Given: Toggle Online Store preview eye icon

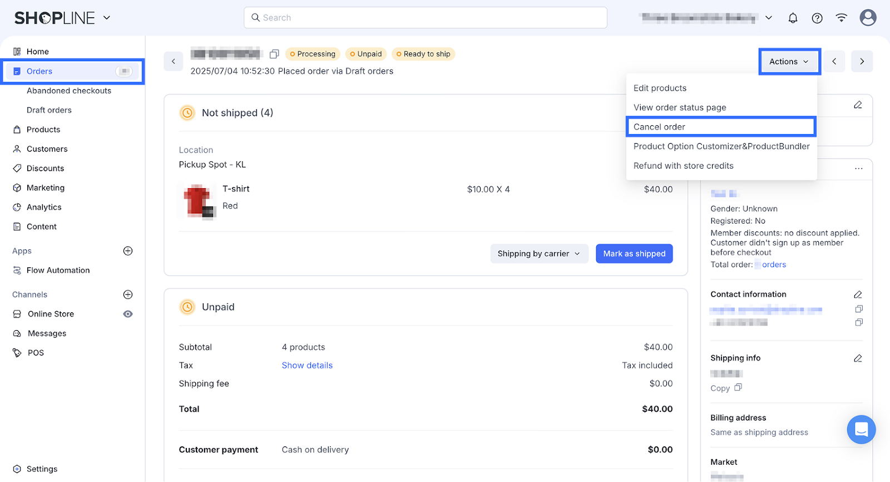Looking at the screenshot, I should coord(128,314).
